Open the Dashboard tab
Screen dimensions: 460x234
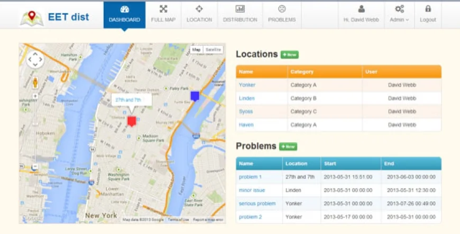tap(124, 15)
